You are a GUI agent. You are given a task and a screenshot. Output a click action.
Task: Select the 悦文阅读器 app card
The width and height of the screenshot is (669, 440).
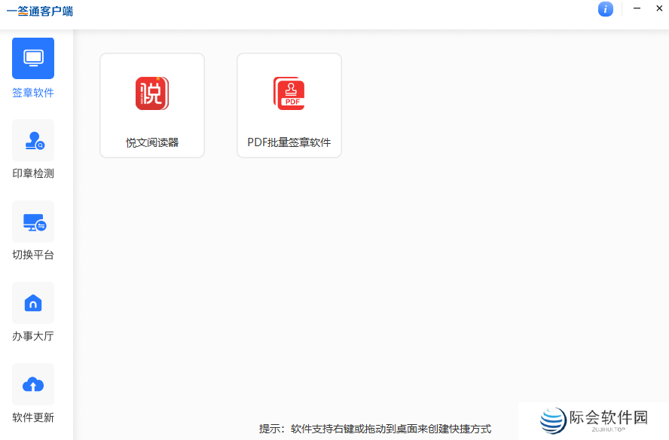(152, 105)
